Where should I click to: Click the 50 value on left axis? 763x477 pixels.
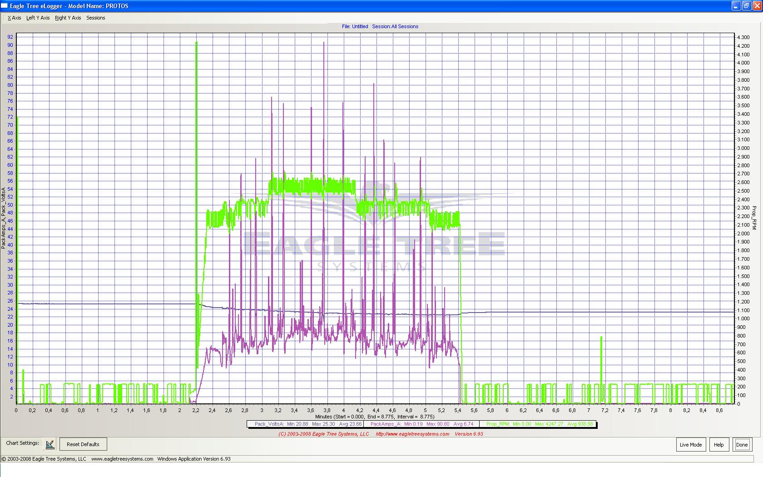click(x=10, y=205)
